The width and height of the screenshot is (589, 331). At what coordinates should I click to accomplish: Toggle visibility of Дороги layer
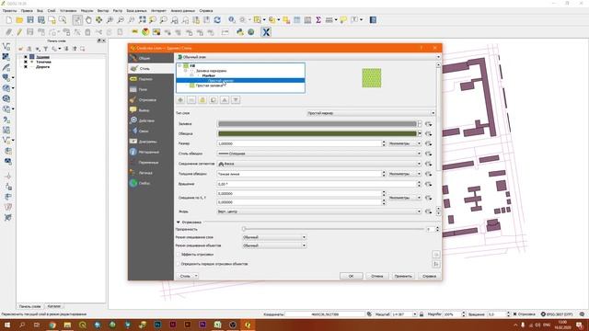pos(25,67)
